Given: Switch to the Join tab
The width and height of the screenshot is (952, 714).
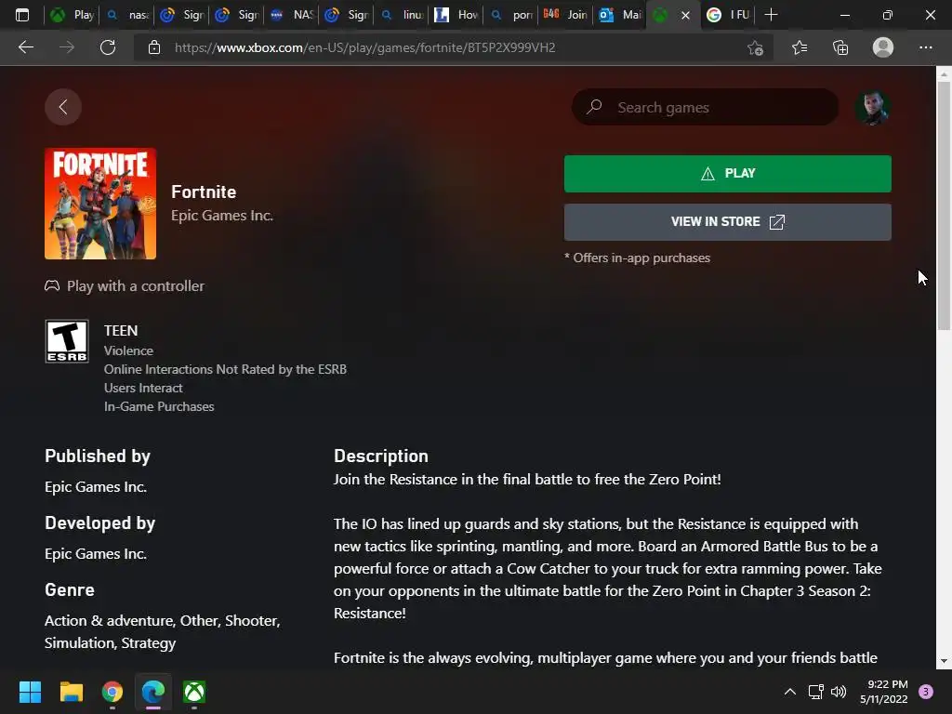Looking at the screenshot, I should (x=564, y=15).
